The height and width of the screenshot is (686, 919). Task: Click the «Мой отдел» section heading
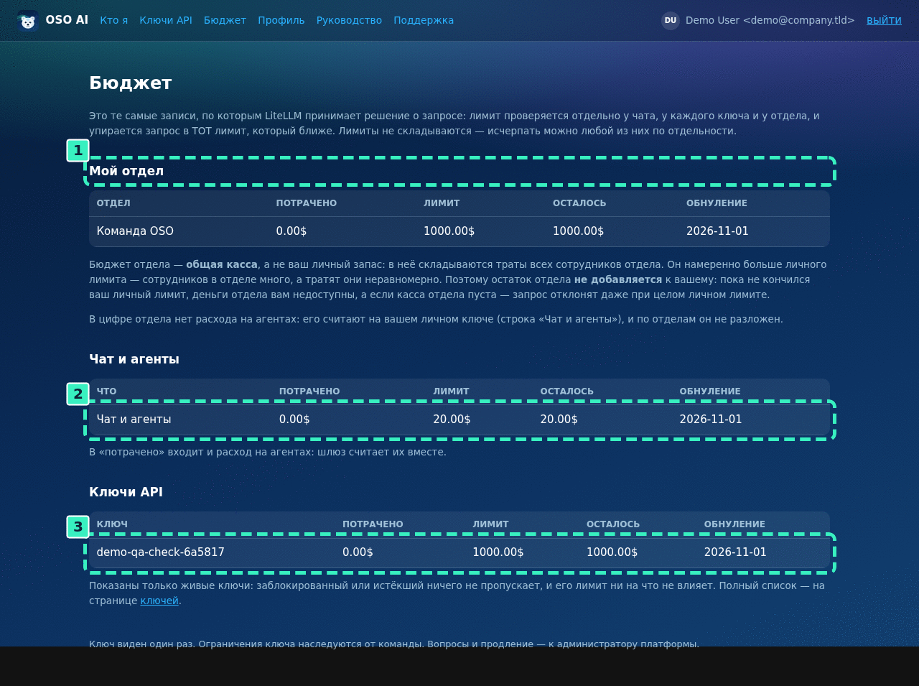point(126,171)
